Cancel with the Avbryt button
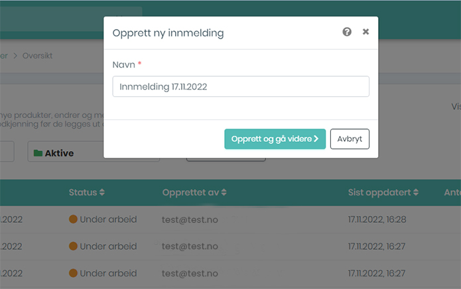Image resolution: width=461 pixels, height=289 pixels. [350, 139]
